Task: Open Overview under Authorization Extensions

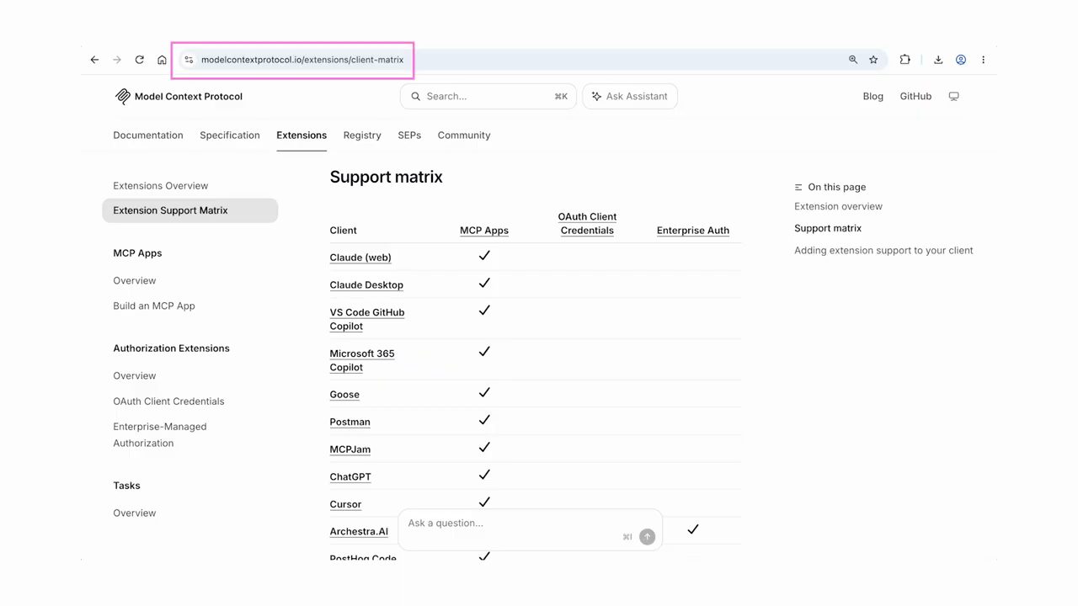Action: point(135,375)
